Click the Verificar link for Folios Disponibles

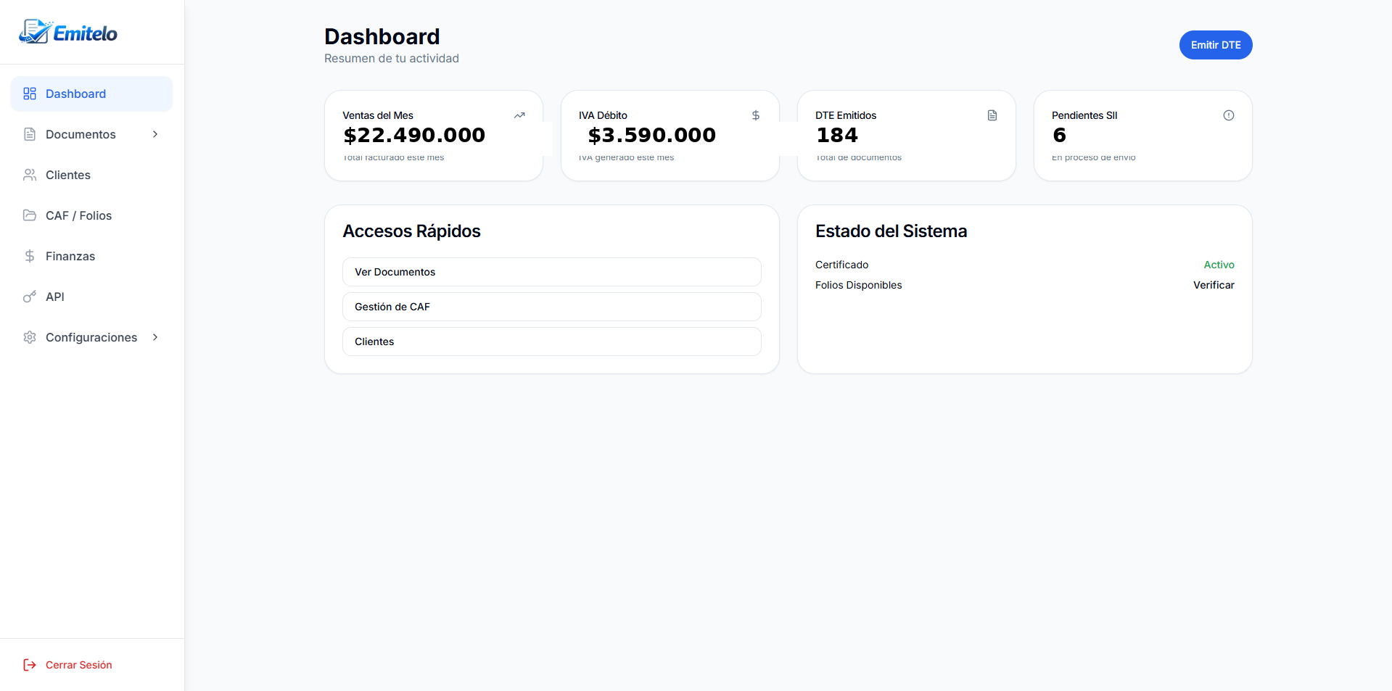pyautogui.click(x=1213, y=284)
